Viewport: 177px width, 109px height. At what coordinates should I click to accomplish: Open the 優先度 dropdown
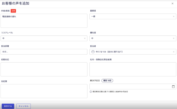pyautogui.click(x=131, y=38)
